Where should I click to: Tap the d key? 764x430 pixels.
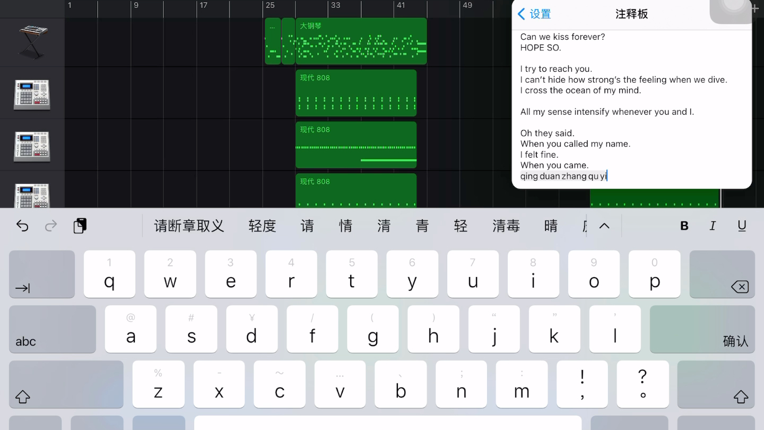(x=252, y=329)
